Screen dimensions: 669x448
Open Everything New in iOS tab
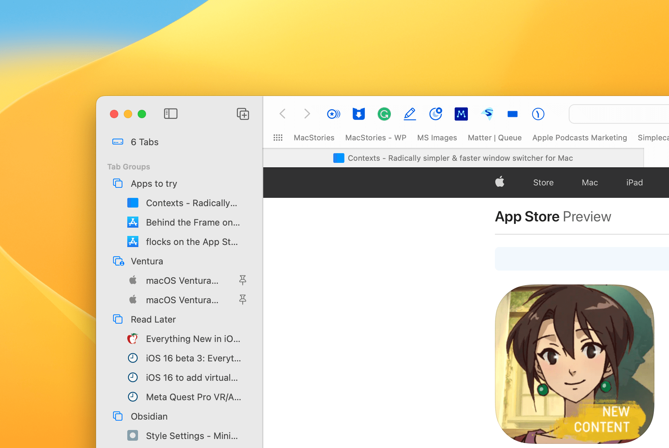(x=179, y=339)
